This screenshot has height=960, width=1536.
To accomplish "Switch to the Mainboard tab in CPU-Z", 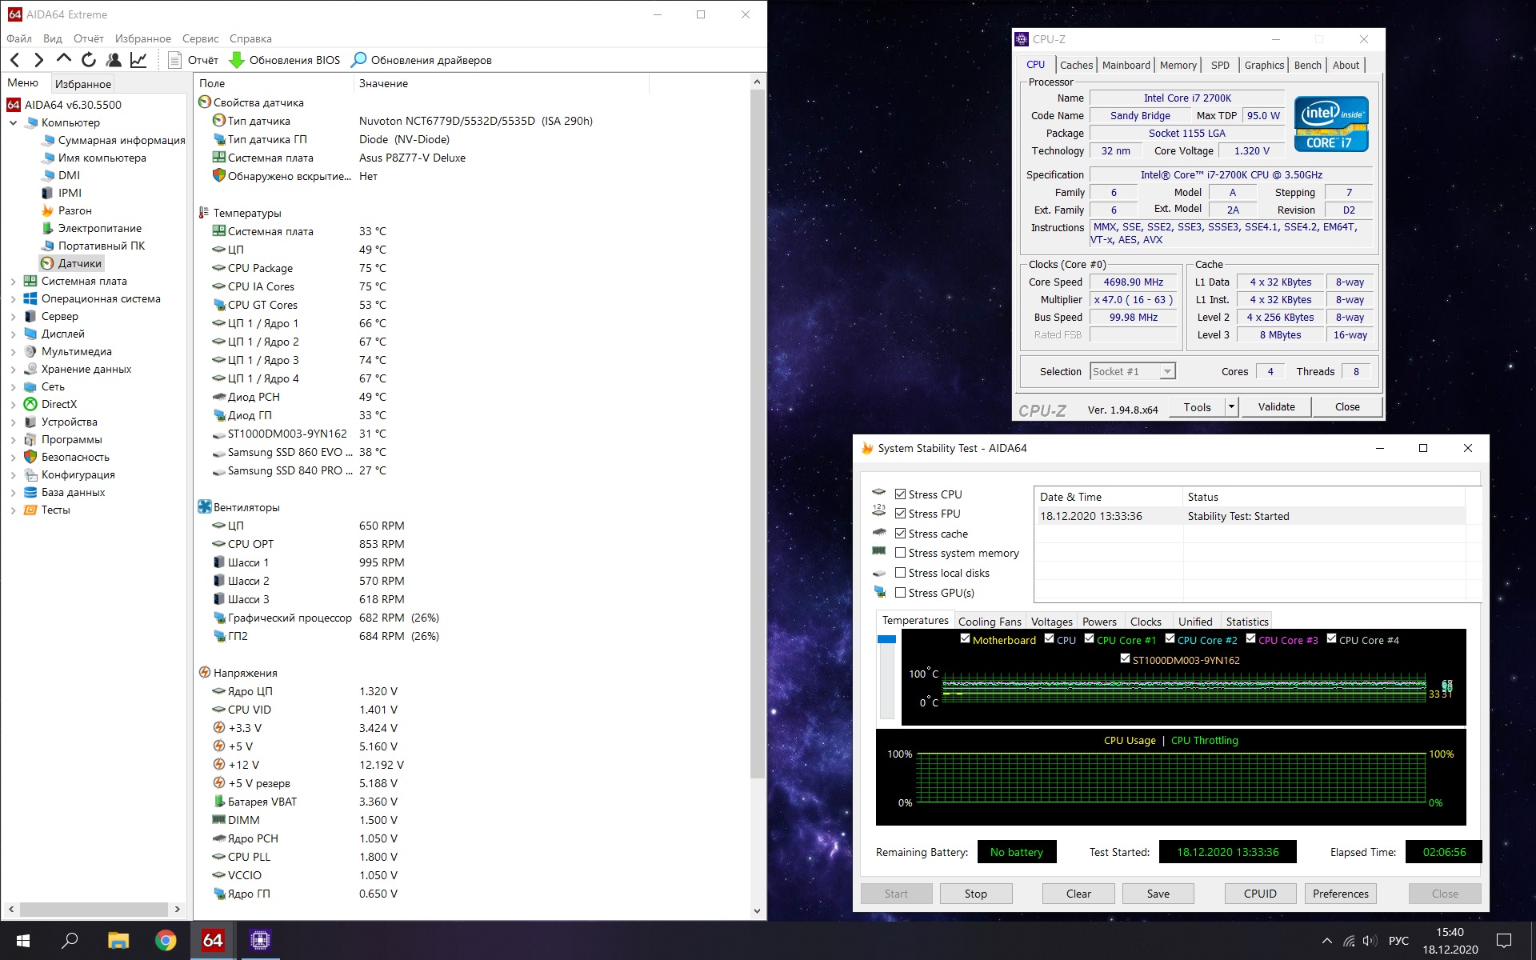I will [1126, 65].
